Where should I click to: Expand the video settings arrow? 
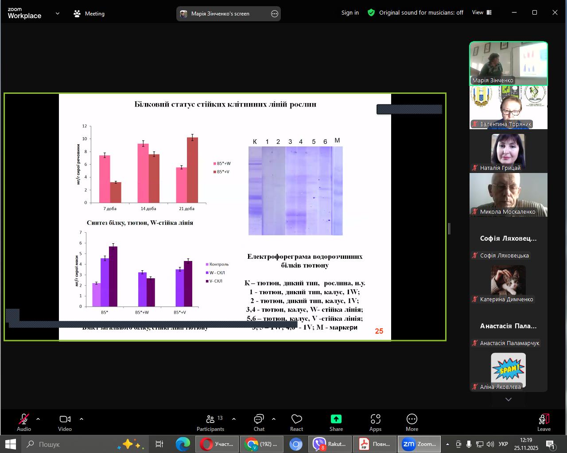[x=82, y=419]
